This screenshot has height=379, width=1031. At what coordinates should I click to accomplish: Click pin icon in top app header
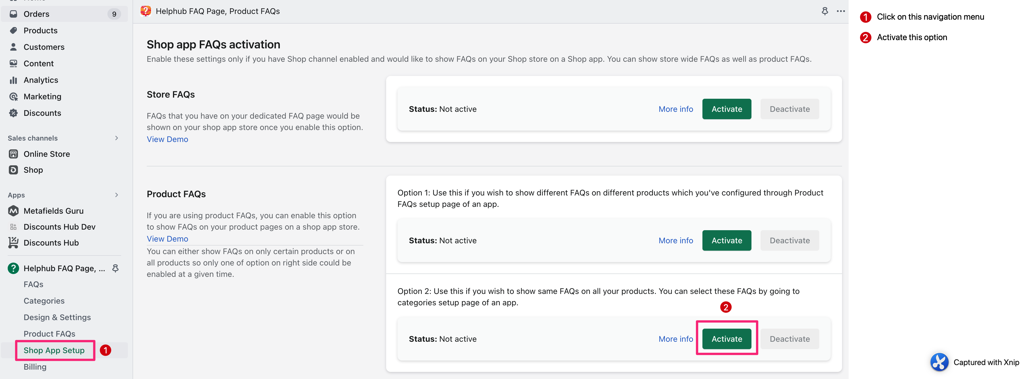[x=824, y=11]
